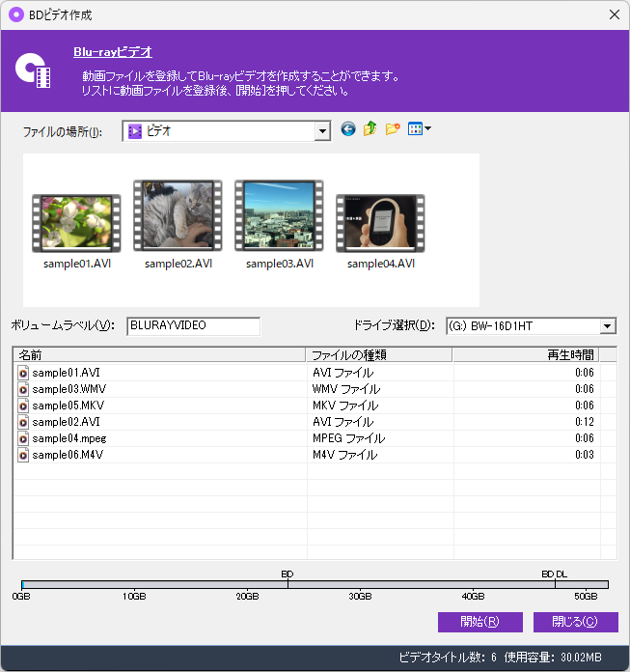Create a new folder via toolbar icon
The height and width of the screenshot is (672, 630).
click(393, 129)
